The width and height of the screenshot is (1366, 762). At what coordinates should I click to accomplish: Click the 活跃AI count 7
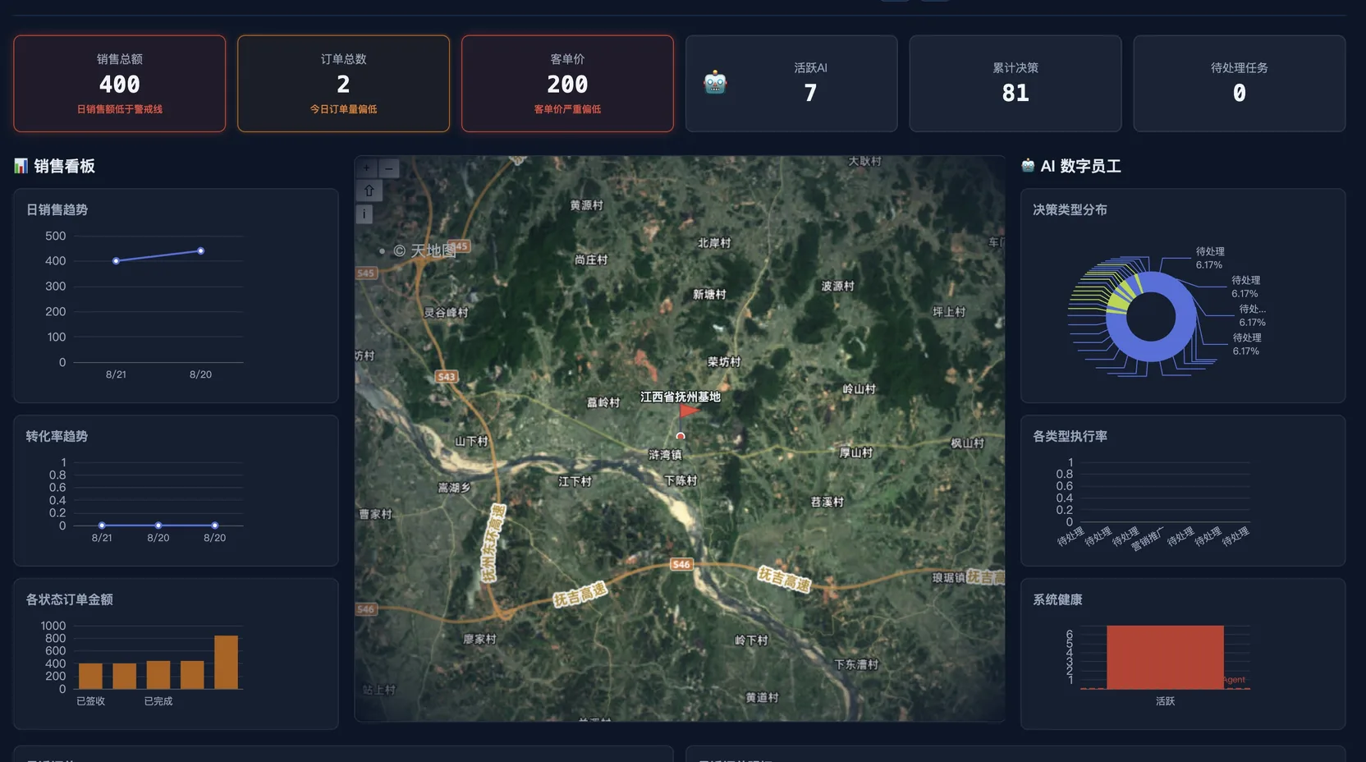click(810, 93)
